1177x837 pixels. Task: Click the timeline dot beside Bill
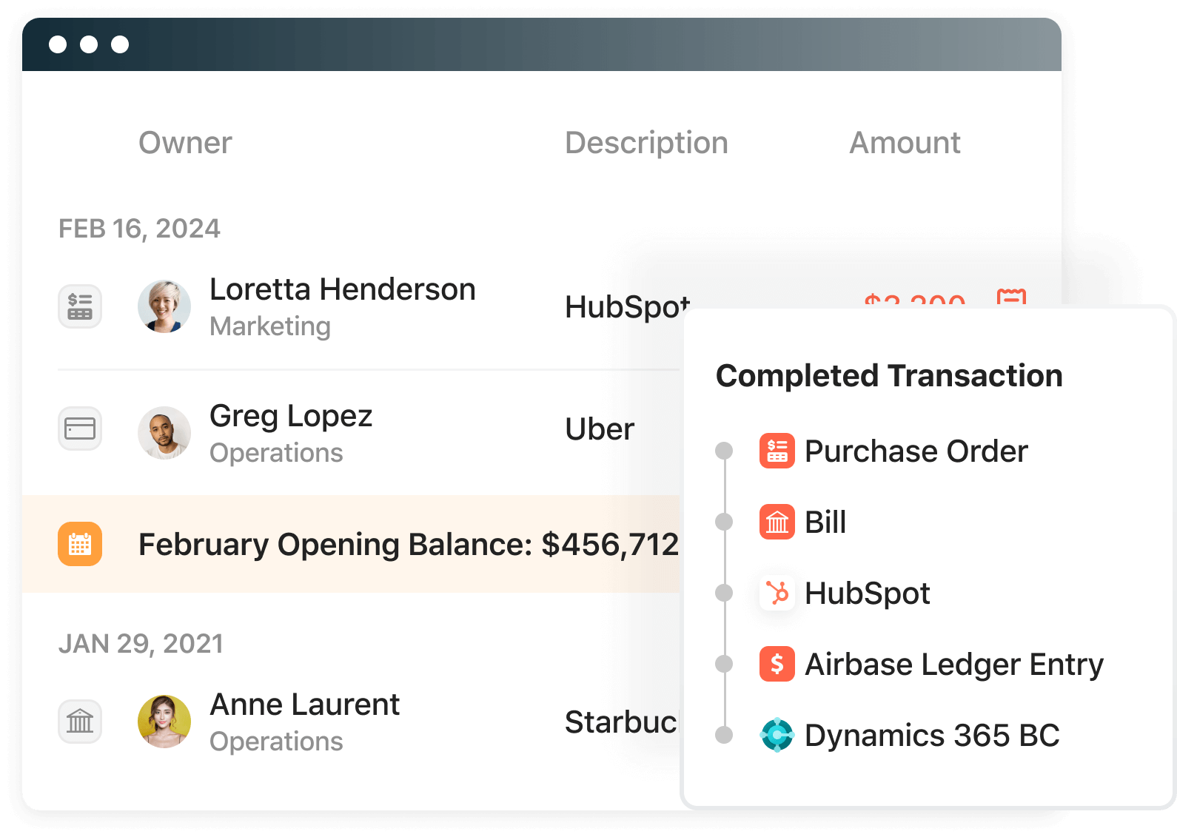tap(724, 522)
